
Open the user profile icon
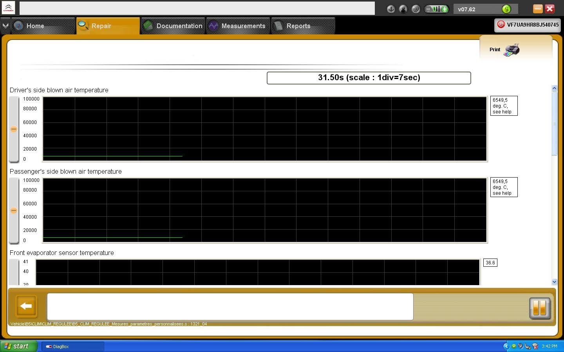(403, 9)
